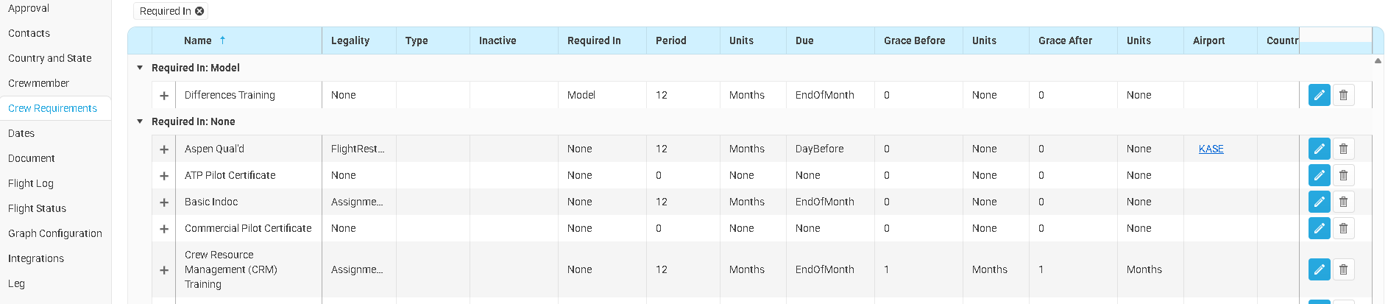Screen dimensions: 1388x304
Task: Expand the Aspen Qual'd row details
Action: pos(164,149)
